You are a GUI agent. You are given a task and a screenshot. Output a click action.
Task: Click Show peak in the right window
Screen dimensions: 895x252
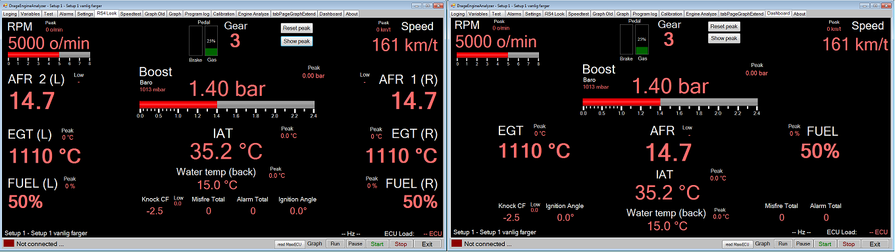point(724,38)
